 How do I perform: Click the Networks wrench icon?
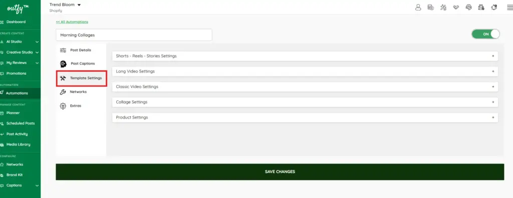pyautogui.click(x=63, y=92)
